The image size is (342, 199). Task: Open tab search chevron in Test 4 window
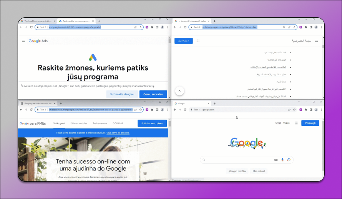pyautogui.click(x=299, y=20)
